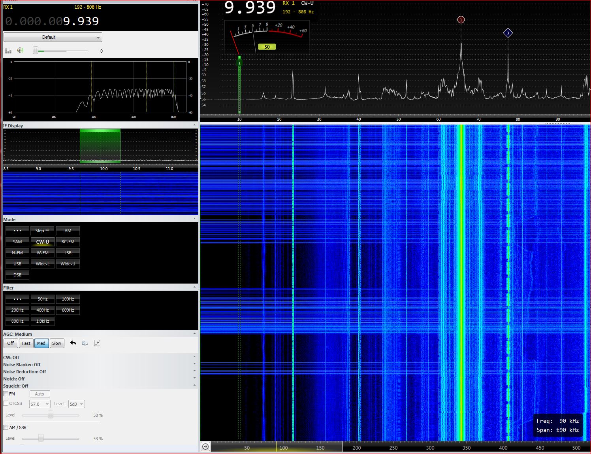Open the Mode more options button

[x=17, y=231]
